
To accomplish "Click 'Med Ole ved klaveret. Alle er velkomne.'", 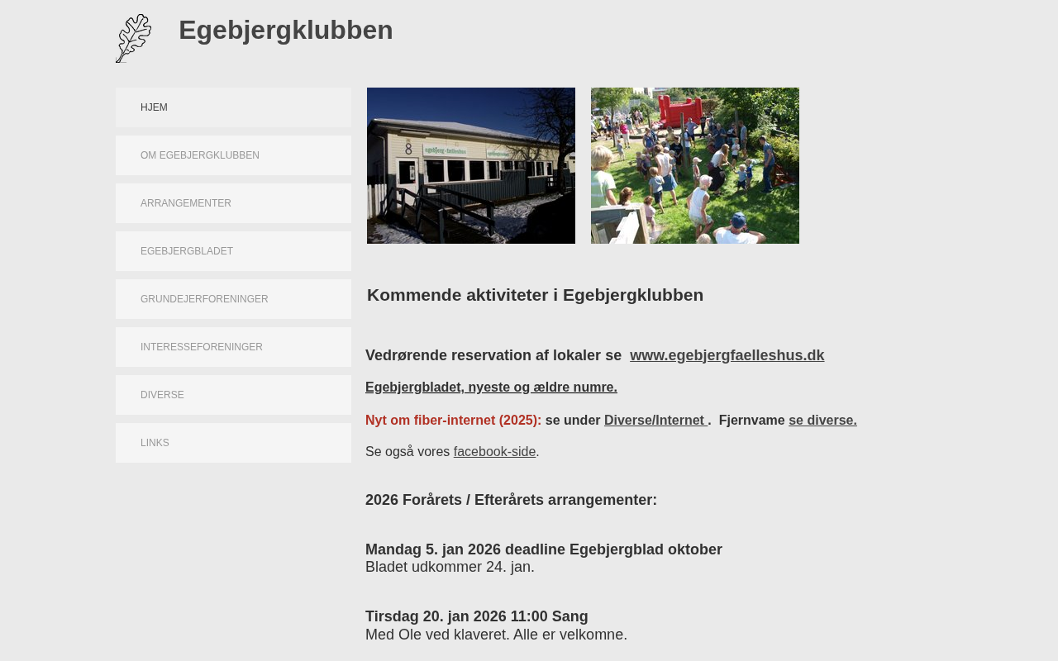I will pos(496,635).
